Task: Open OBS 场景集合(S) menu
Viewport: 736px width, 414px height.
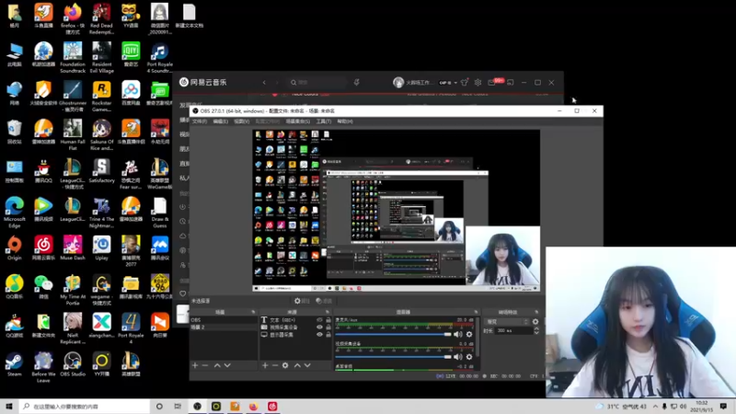Action: click(x=297, y=121)
